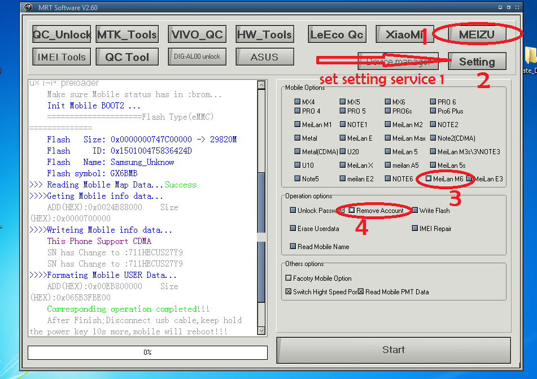This screenshot has height=379, width=537.
Task: Enable IMEI Repair checkbox
Action: [414, 228]
